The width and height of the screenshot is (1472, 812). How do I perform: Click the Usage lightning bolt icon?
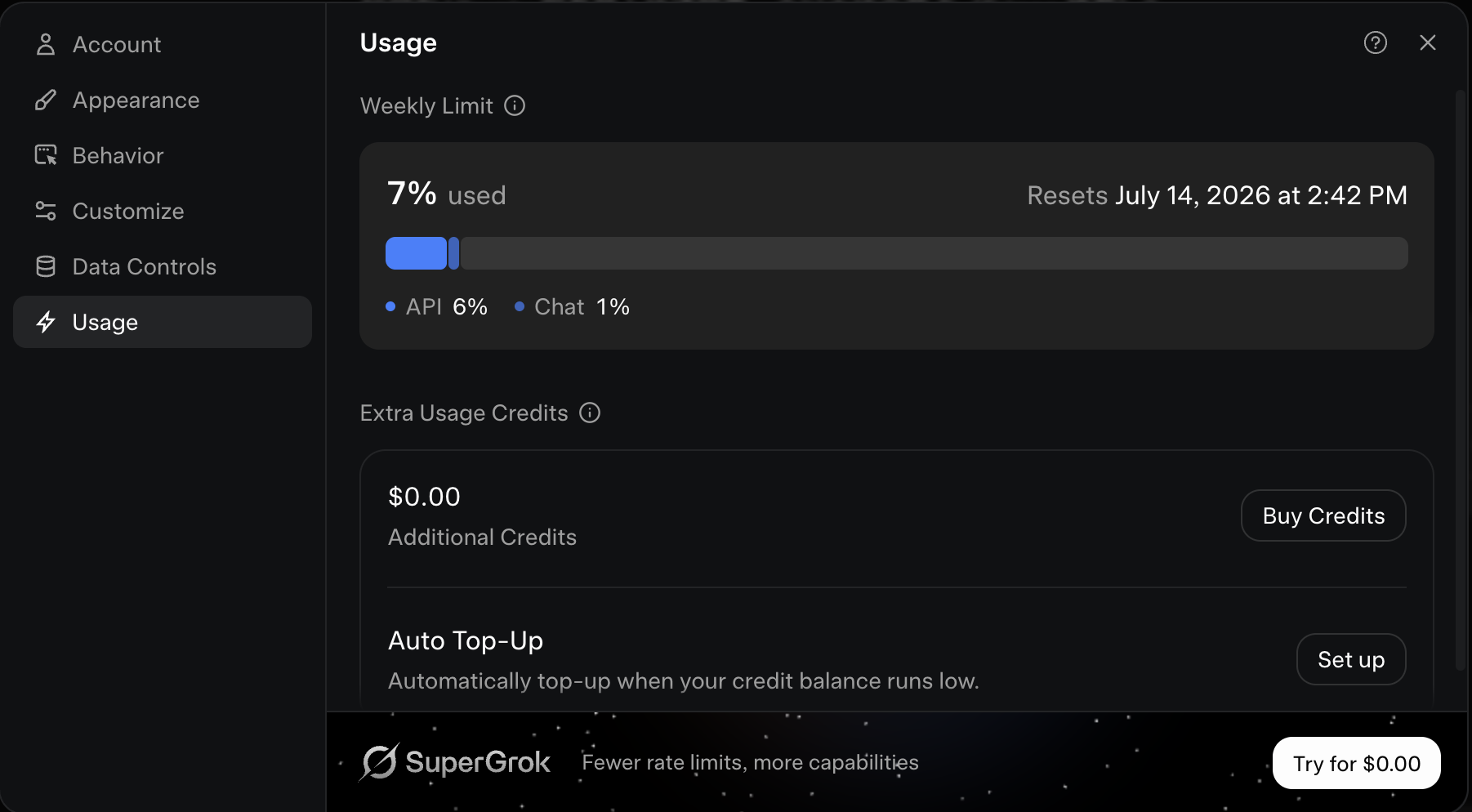46,322
